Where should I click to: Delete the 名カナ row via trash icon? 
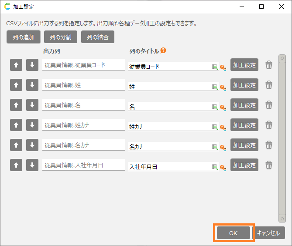269,145
